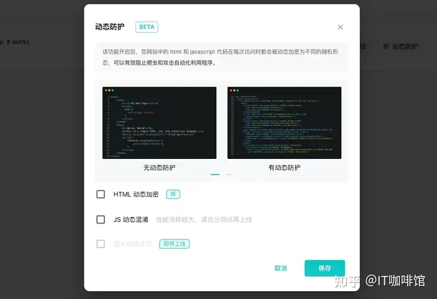Click the JS 动态混淆 label text
Viewport: 437px width, 299px height.
coord(130,220)
